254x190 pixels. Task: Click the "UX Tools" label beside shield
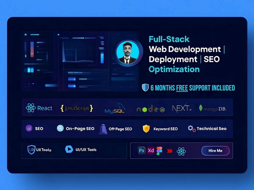(x=44, y=150)
